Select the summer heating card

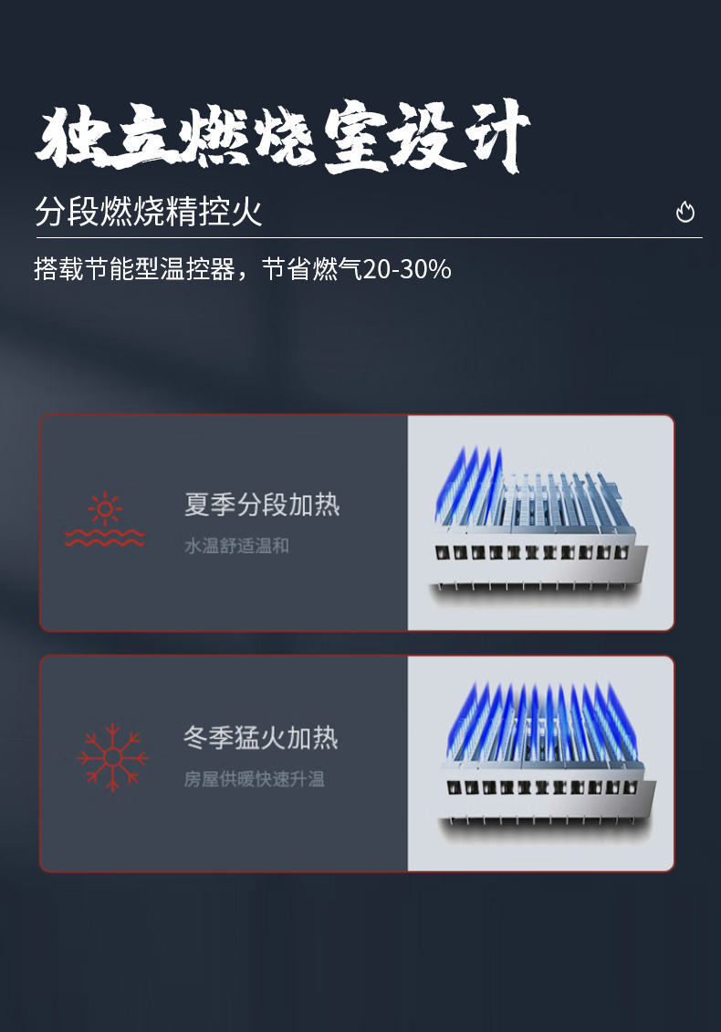357,523
